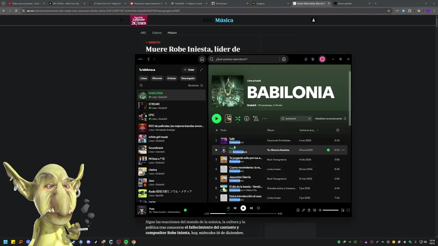
Task: Go to Spotify home via house icon
Action: click(x=202, y=59)
